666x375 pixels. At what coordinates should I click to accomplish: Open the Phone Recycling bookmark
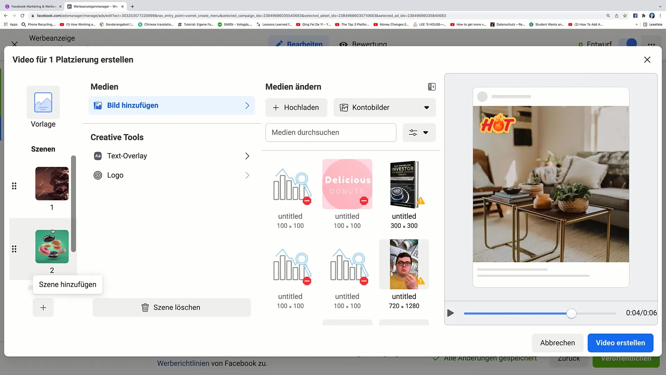pyautogui.click(x=39, y=25)
